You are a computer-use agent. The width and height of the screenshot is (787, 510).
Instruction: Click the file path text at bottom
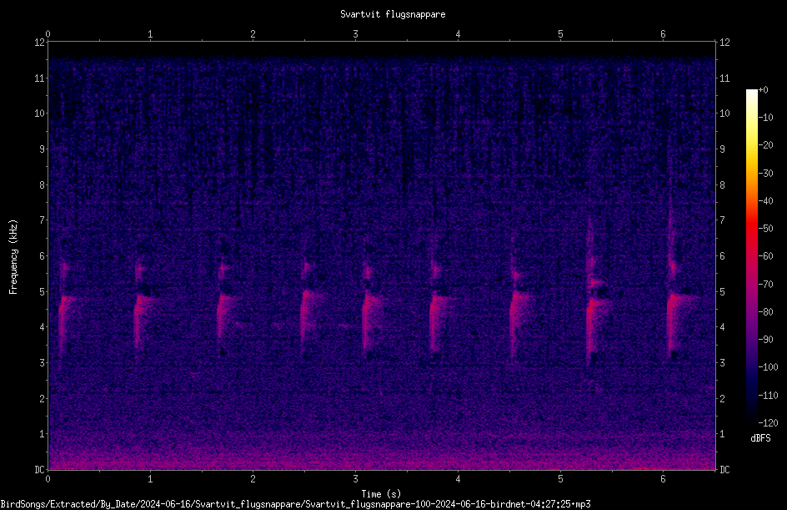click(296, 504)
